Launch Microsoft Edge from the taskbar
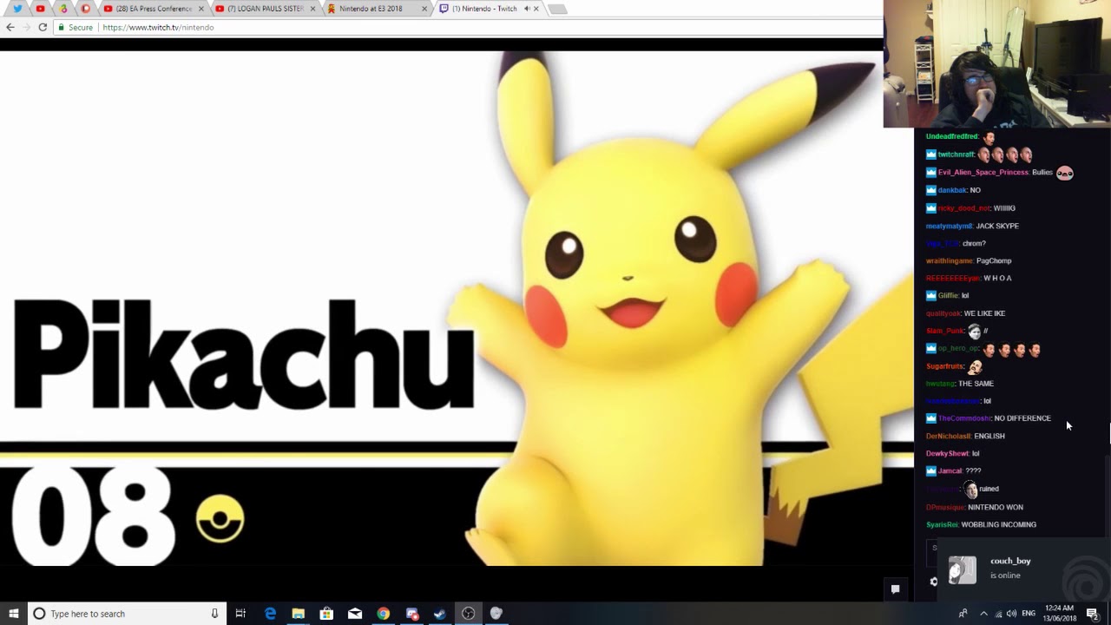 tap(270, 614)
